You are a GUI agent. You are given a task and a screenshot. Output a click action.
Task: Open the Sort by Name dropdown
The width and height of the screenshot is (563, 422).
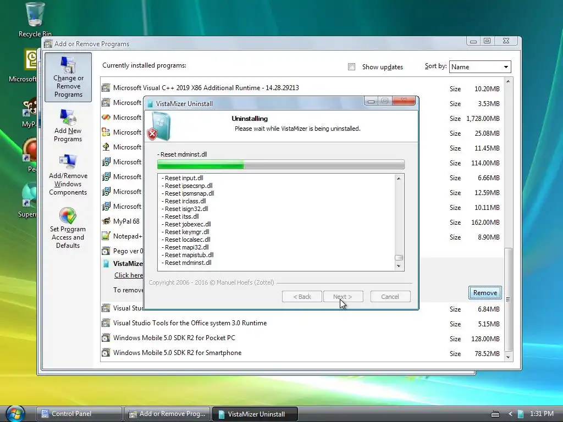pos(480,66)
